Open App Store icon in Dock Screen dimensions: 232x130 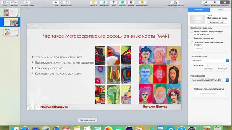point(181,128)
